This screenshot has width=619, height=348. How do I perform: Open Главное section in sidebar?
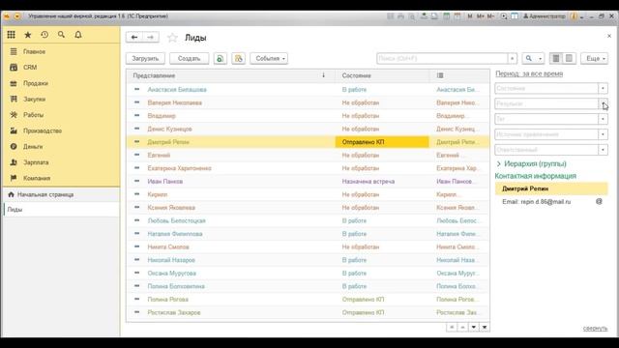61,51
